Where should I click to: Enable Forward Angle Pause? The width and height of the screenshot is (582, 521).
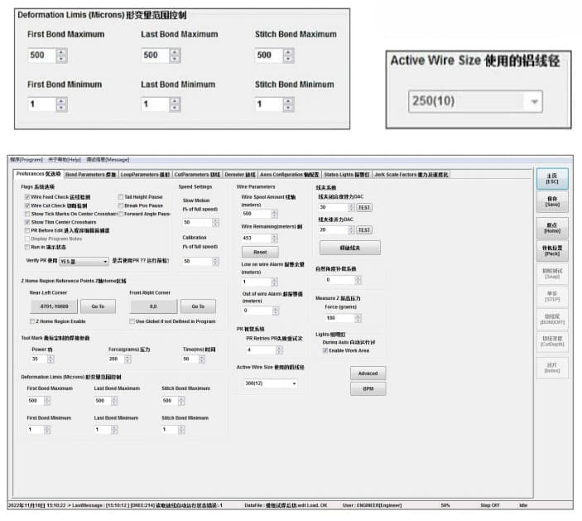tap(121, 214)
